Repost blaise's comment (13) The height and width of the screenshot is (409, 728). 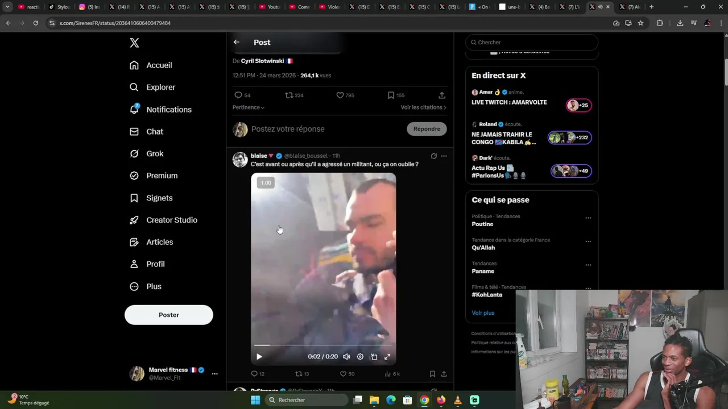[302, 374]
